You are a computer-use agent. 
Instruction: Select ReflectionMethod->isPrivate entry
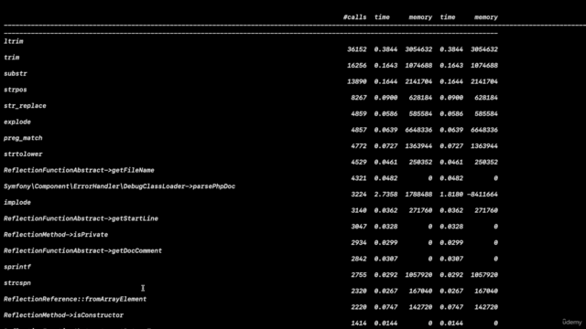[56, 235]
